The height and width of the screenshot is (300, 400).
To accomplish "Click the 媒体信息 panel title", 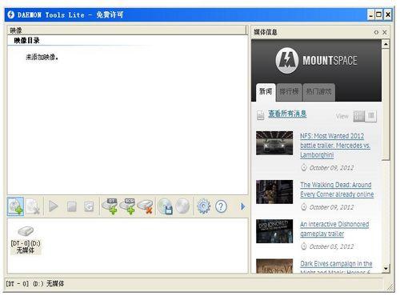I will coord(266,32).
